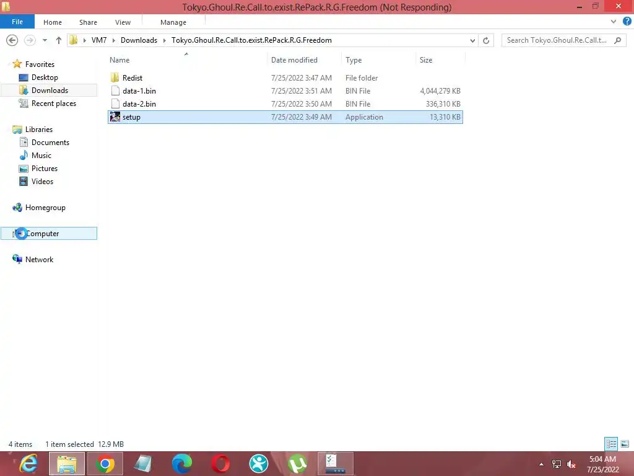The width and height of the screenshot is (634, 476).
Task: Open Recent places in the sidebar
Action: 54,104
